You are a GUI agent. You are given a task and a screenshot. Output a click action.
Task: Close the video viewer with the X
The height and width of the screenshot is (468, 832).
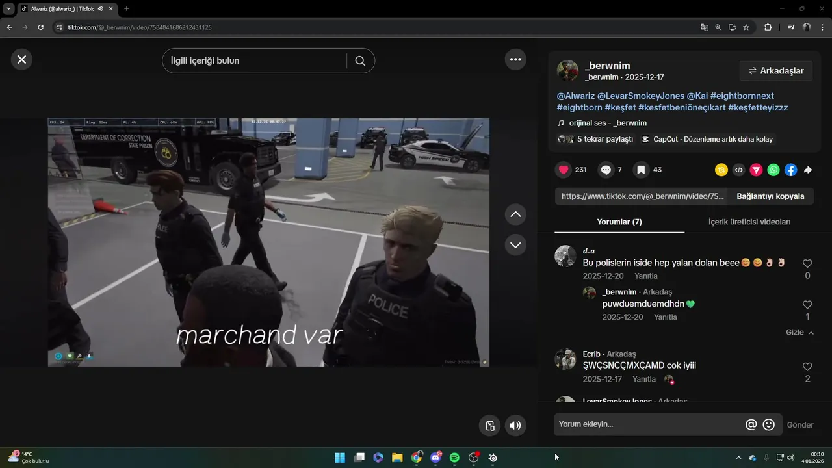click(21, 60)
